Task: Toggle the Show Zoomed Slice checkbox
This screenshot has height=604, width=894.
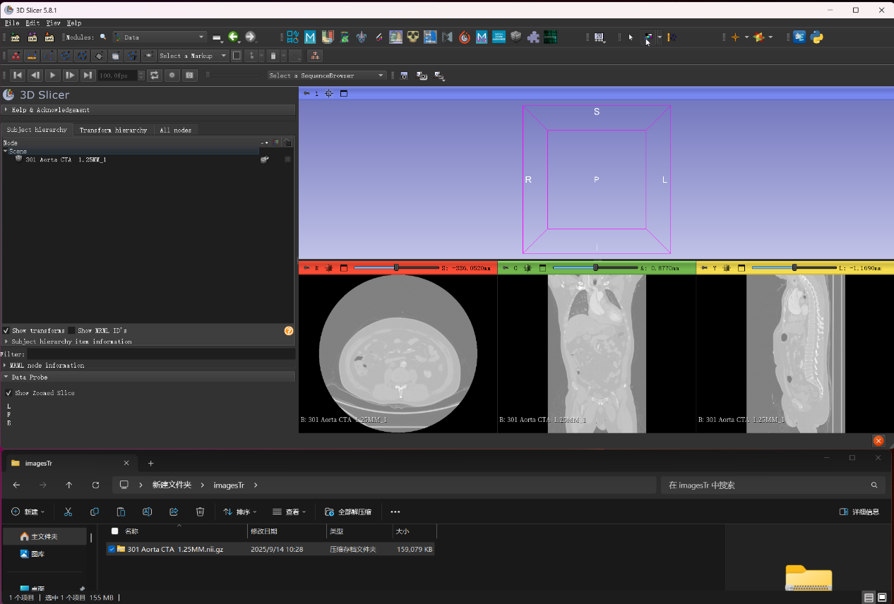Action: (8, 393)
